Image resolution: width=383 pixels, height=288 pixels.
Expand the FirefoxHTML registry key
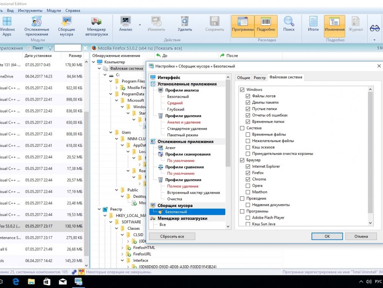122,248
